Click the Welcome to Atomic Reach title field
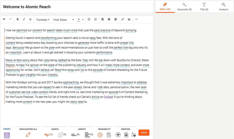The height and width of the screenshot is (139, 234). tap(77, 7)
